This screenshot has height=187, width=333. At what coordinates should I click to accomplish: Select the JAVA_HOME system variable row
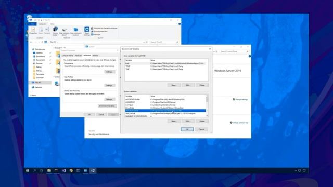click(165, 113)
